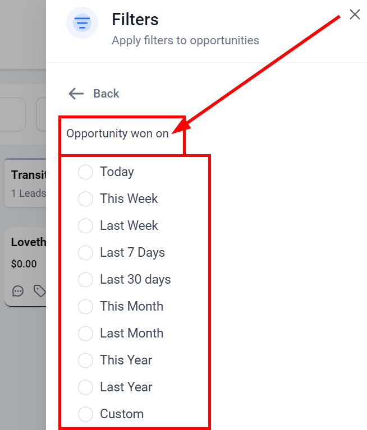Screen dimensions: 367x430
Task: Select the Last Month radio button
Action: click(86, 334)
